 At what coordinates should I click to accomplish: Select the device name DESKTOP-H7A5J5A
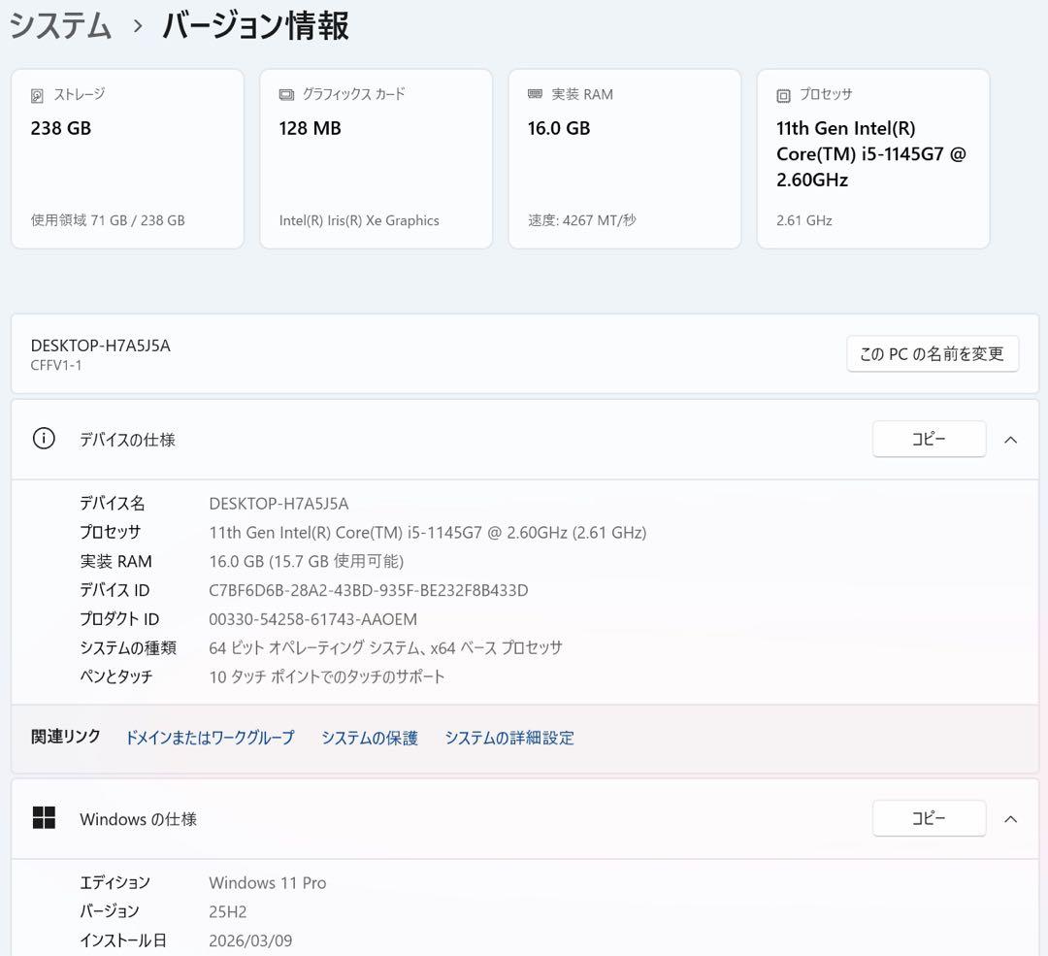pos(279,503)
